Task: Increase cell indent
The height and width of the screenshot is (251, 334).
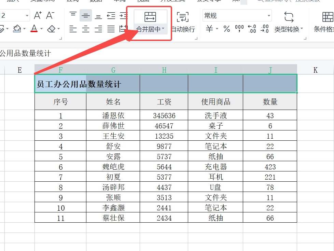Action: [x=124, y=15]
